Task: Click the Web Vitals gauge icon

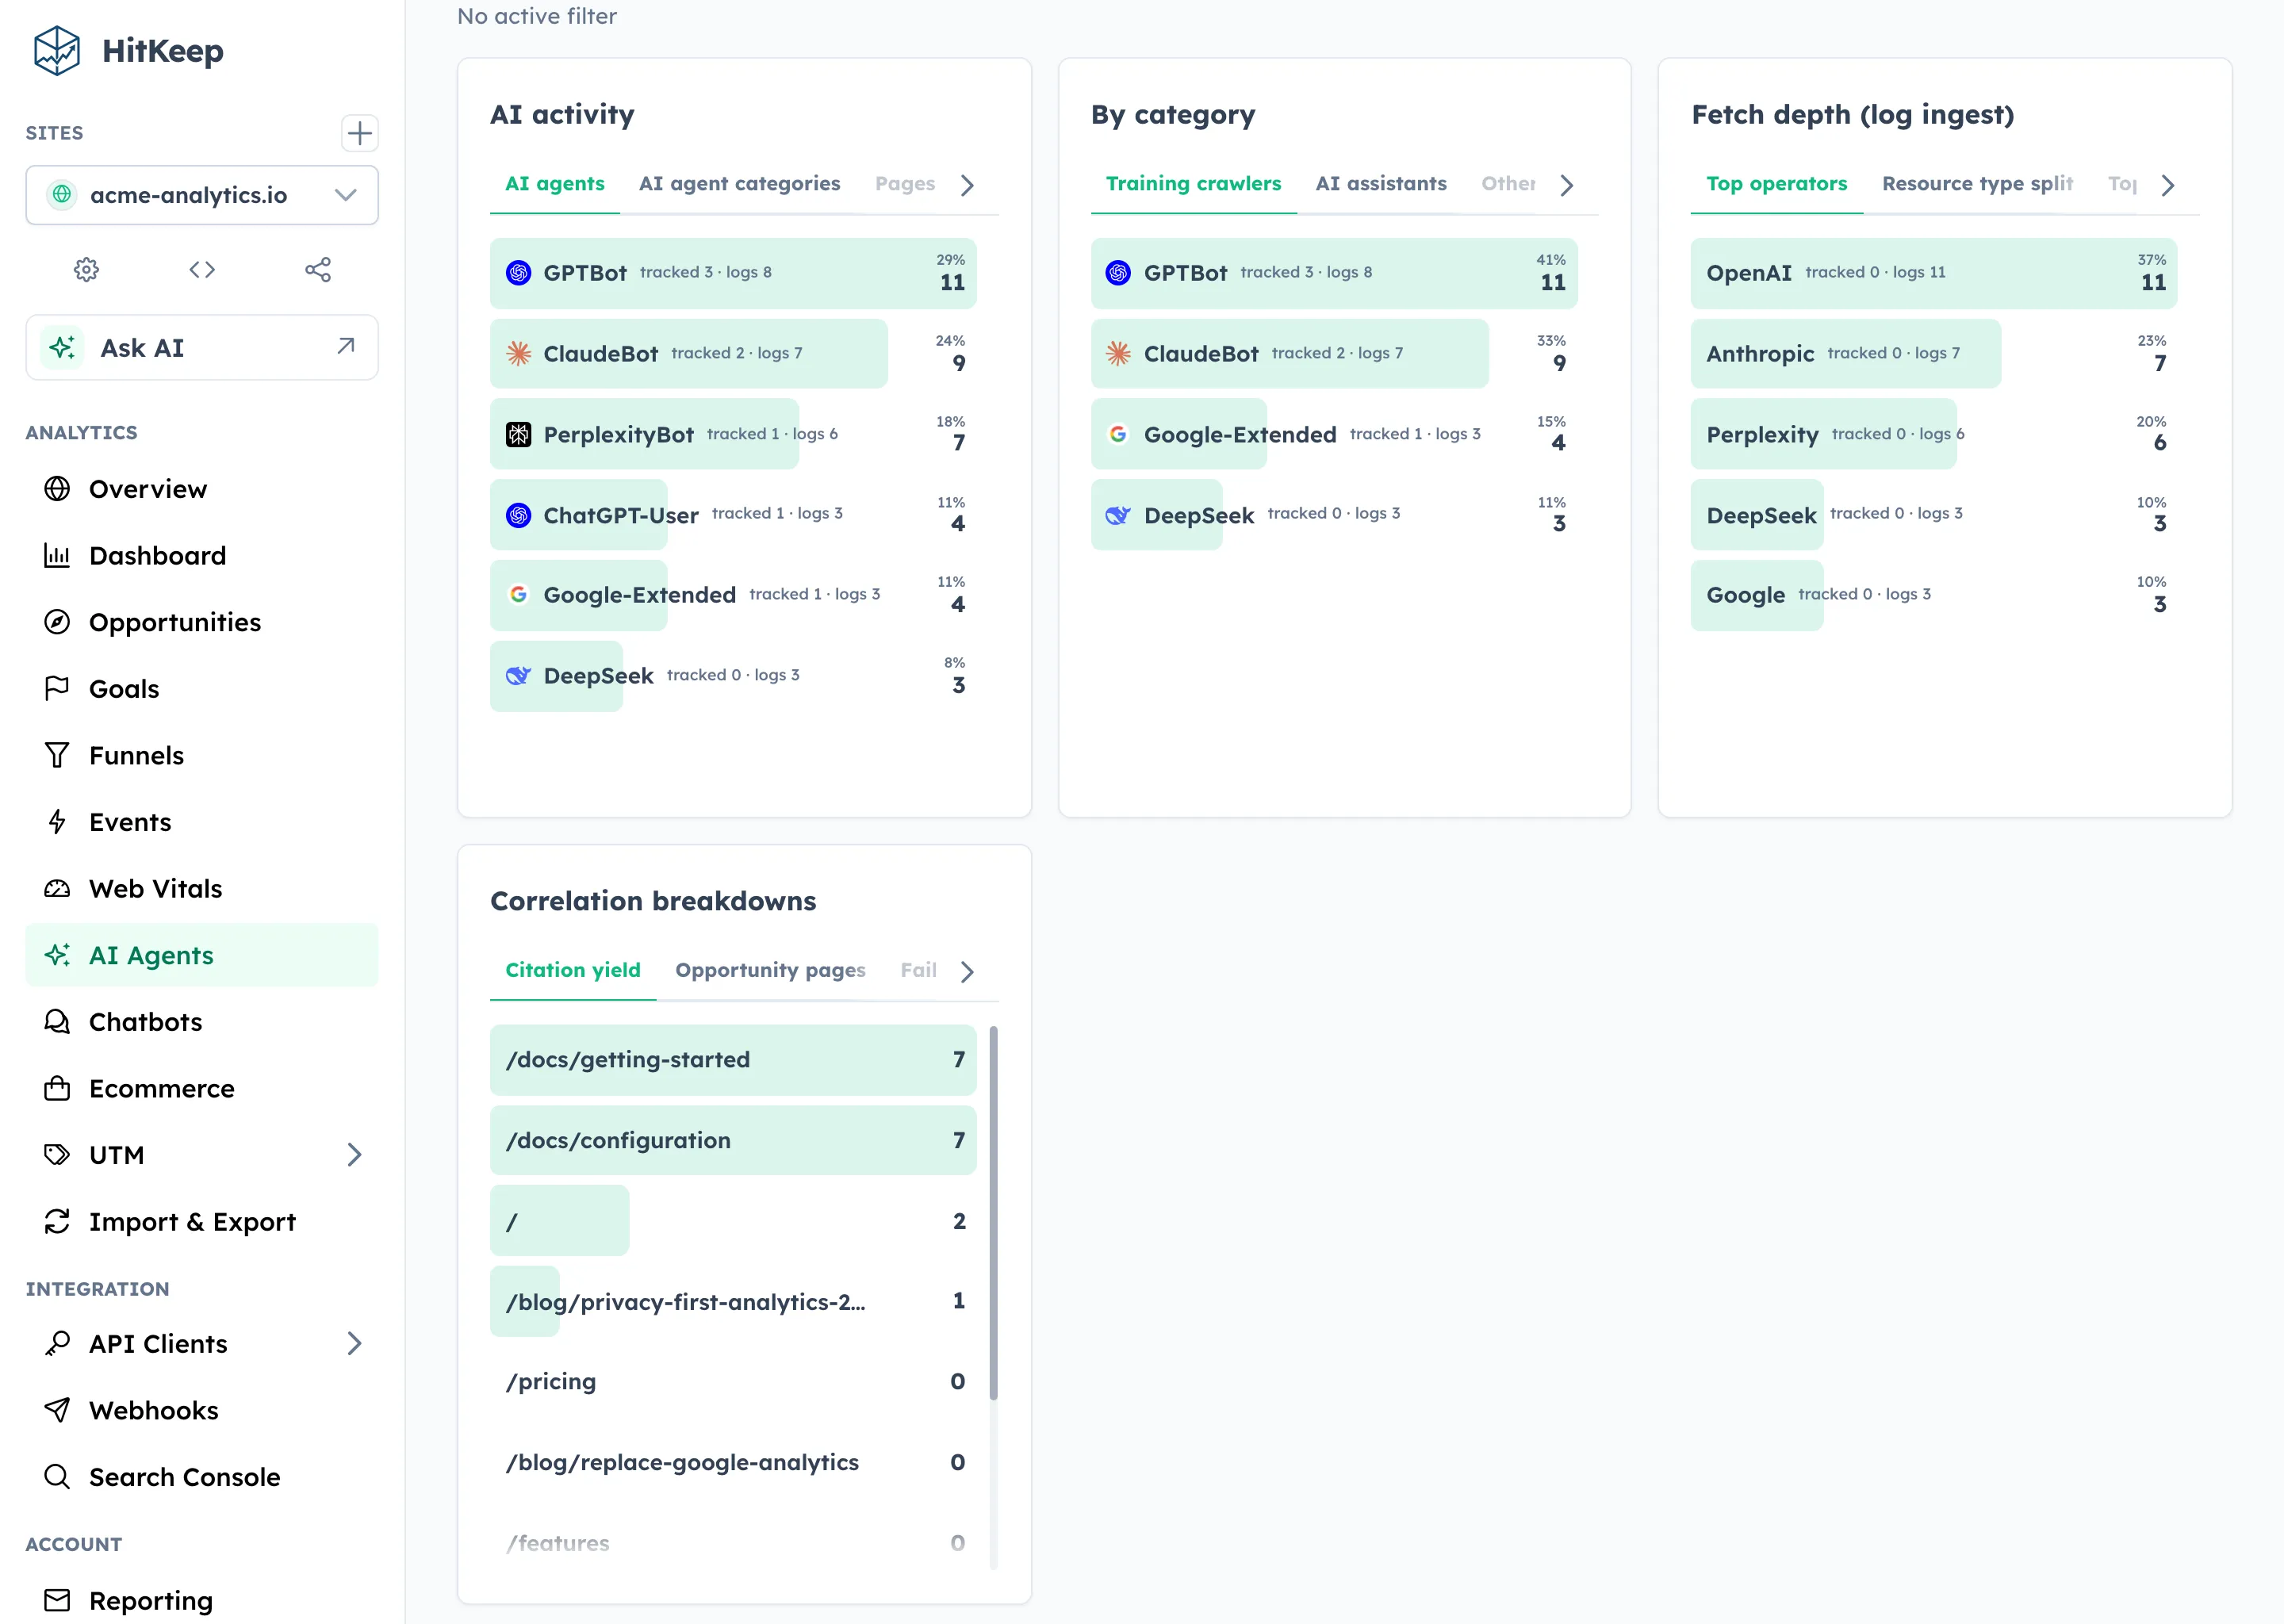Action: [x=57, y=888]
